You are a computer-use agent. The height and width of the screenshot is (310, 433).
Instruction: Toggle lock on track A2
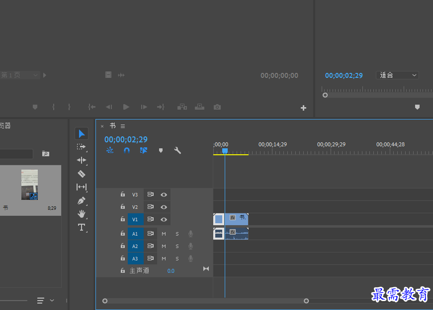coord(123,246)
